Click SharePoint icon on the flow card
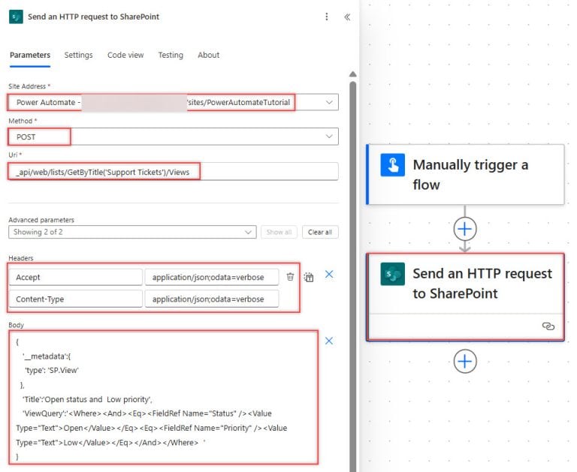This screenshot has width=577, height=472. [392, 274]
